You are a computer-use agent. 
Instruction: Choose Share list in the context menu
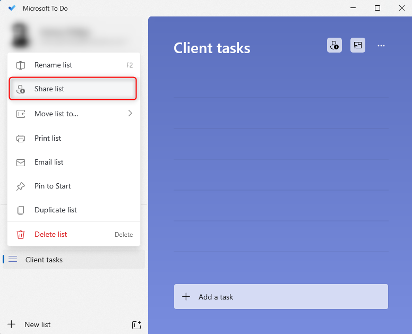coord(49,89)
